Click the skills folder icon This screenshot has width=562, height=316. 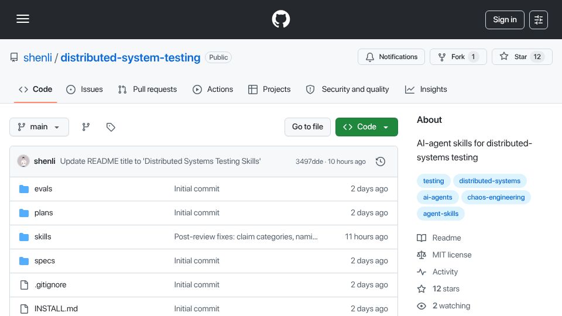tap(24, 237)
